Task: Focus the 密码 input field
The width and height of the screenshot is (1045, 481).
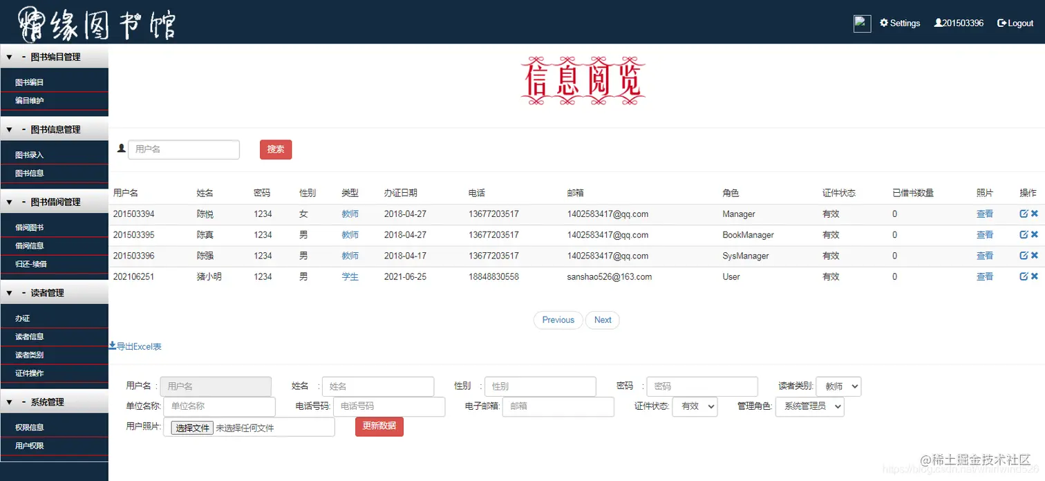Action: pos(702,386)
